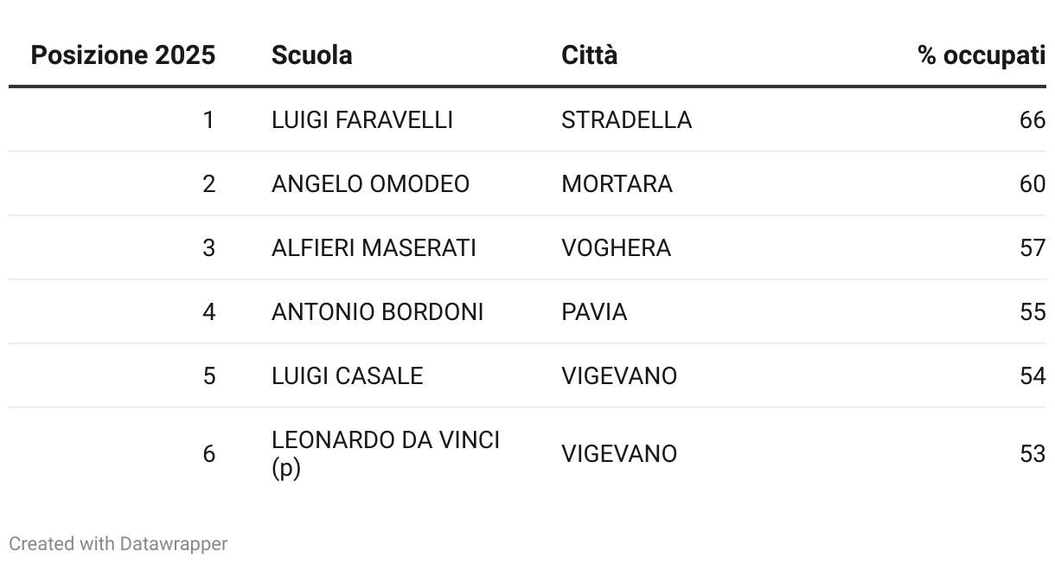Click the VOGHERA city cell
The height and width of the screenshot is (564, 1055).
[x=616, y=248]
